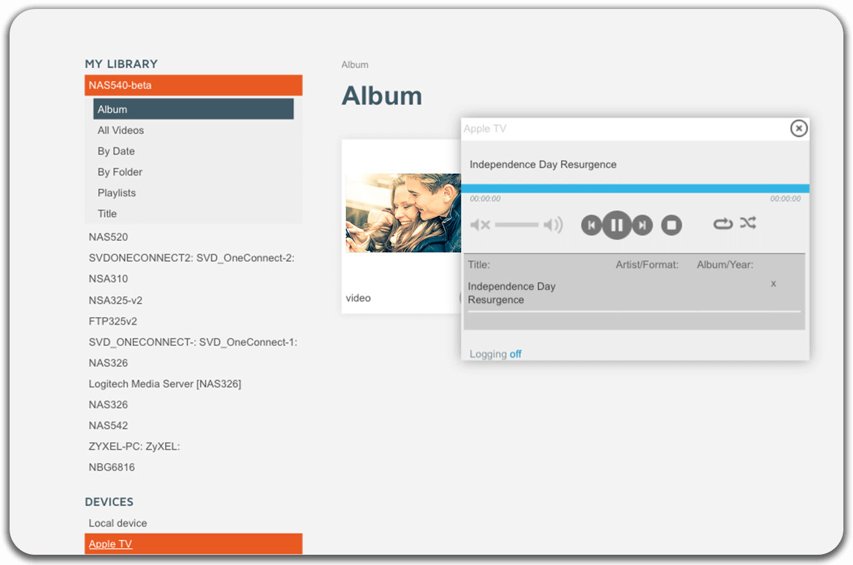The height and width of the screenshot is (565, 853).
Task: Close the Apple TV player popup
Action: [x=799, y=129]
